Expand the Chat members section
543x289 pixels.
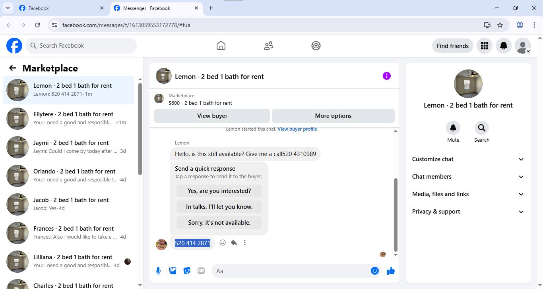[468, 177]
